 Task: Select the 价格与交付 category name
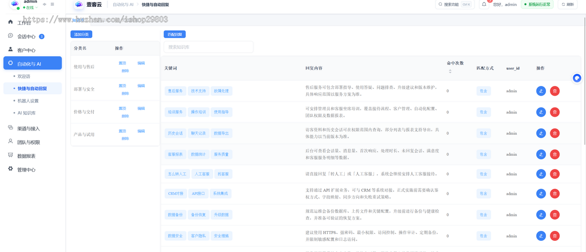84,112
